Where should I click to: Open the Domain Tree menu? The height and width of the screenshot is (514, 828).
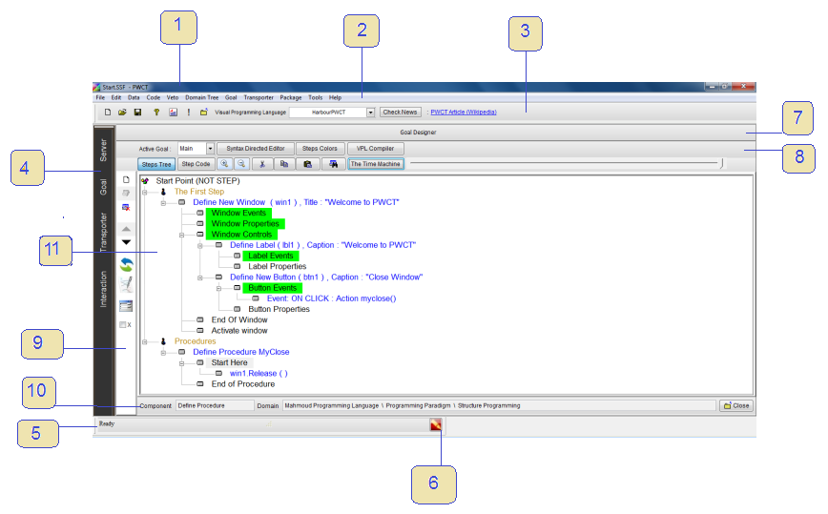201,97
